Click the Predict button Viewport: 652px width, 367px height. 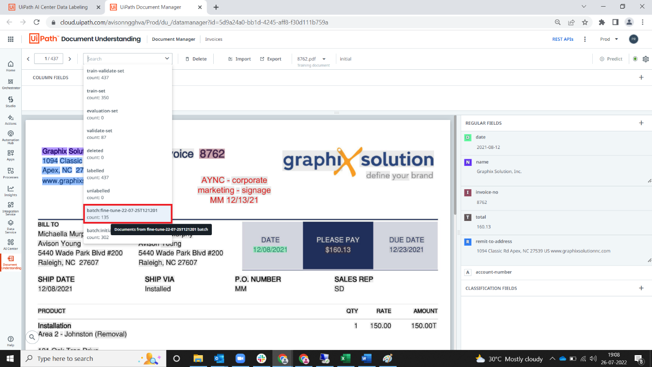pos(611,59)
